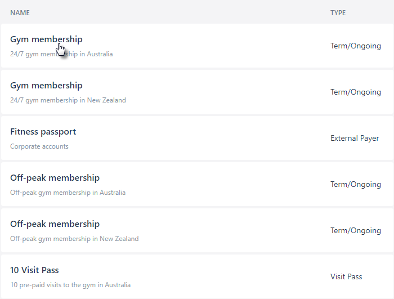Click the NAME column header
Screen dimensions: 394x299
coord(20,13)
